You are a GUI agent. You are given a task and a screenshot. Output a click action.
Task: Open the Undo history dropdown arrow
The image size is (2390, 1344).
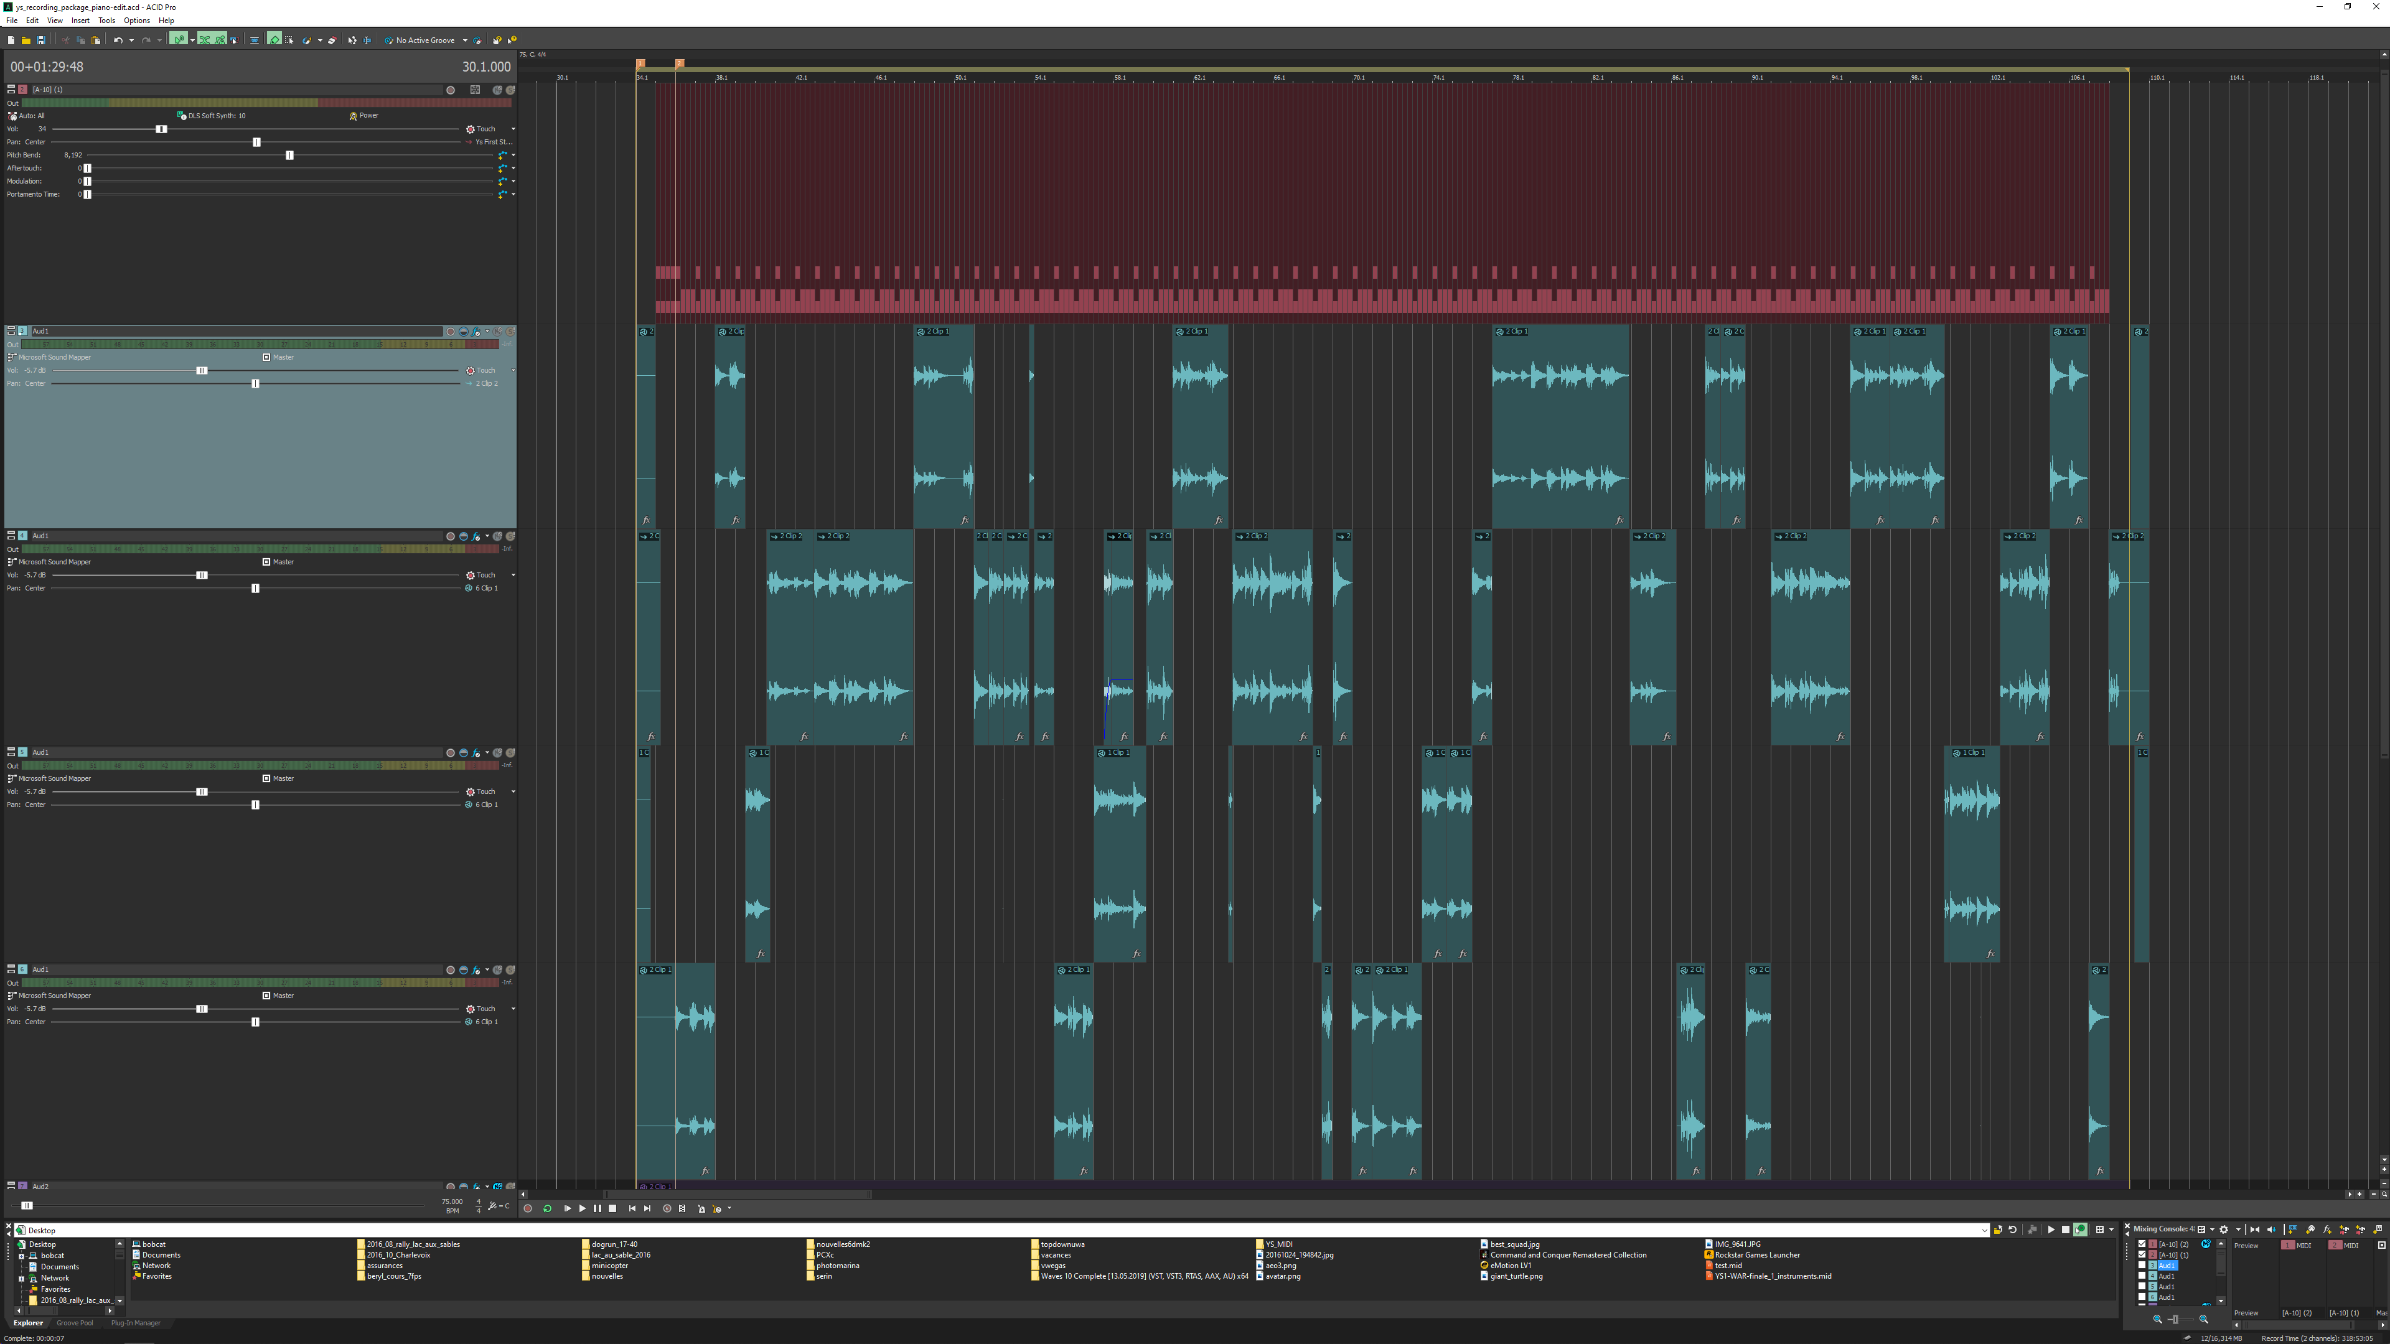click(132, 40)
